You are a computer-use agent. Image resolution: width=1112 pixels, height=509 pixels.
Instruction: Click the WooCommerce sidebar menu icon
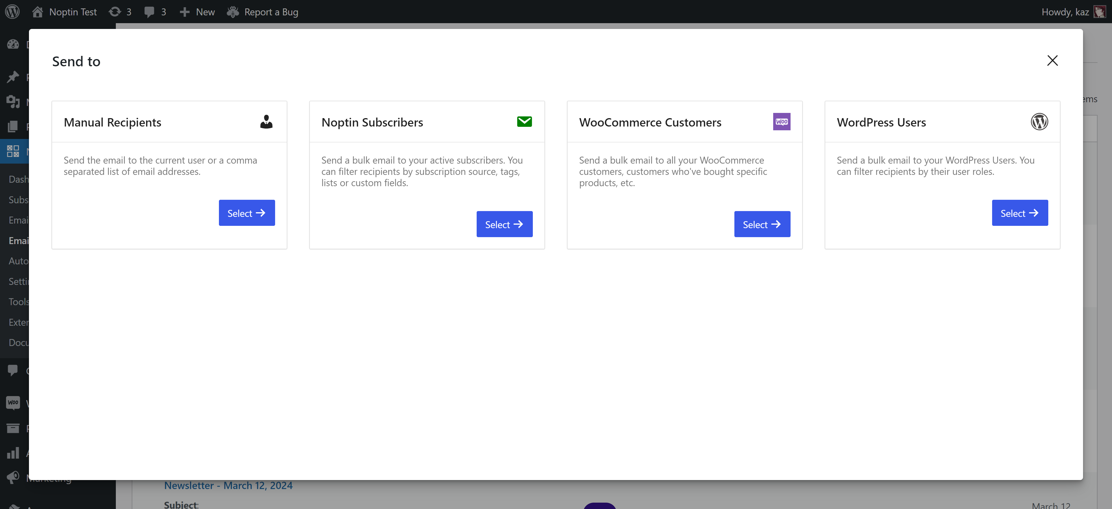pyautogui.click(x=13, y=403)
